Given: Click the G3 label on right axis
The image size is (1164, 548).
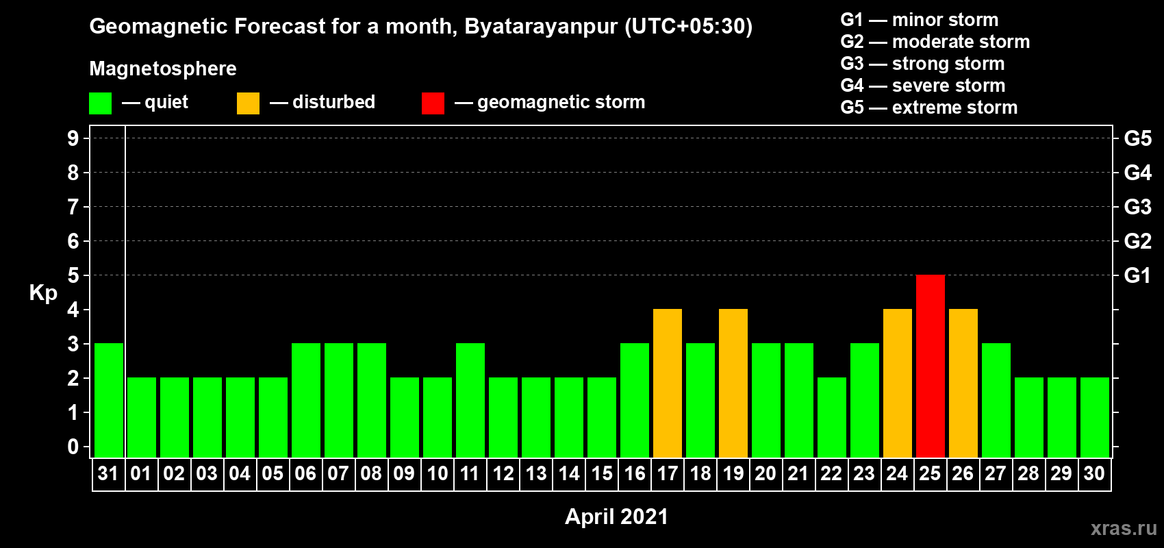Looking at the screenshot, I should point(1138,207).
